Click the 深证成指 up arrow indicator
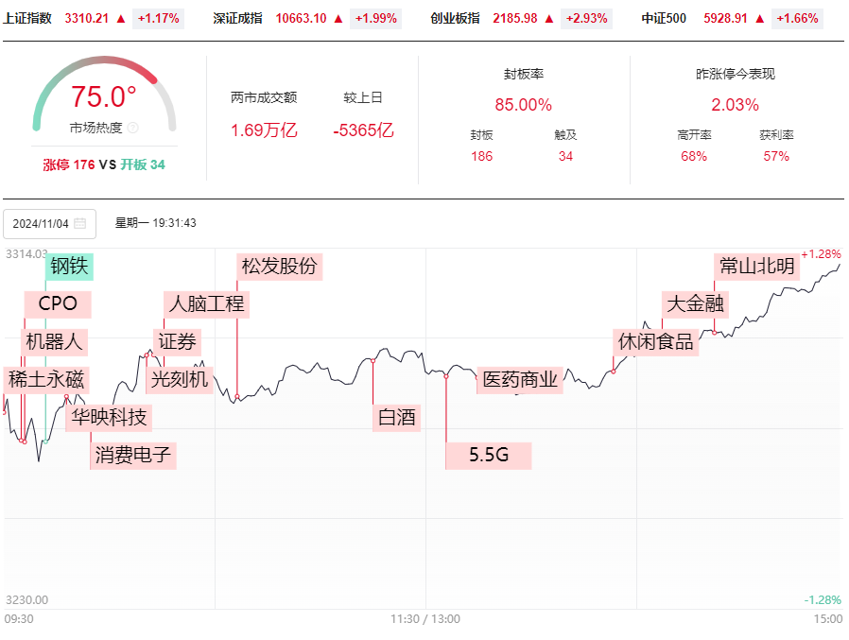Screen dimensions: 849x640 click(338, 18)
